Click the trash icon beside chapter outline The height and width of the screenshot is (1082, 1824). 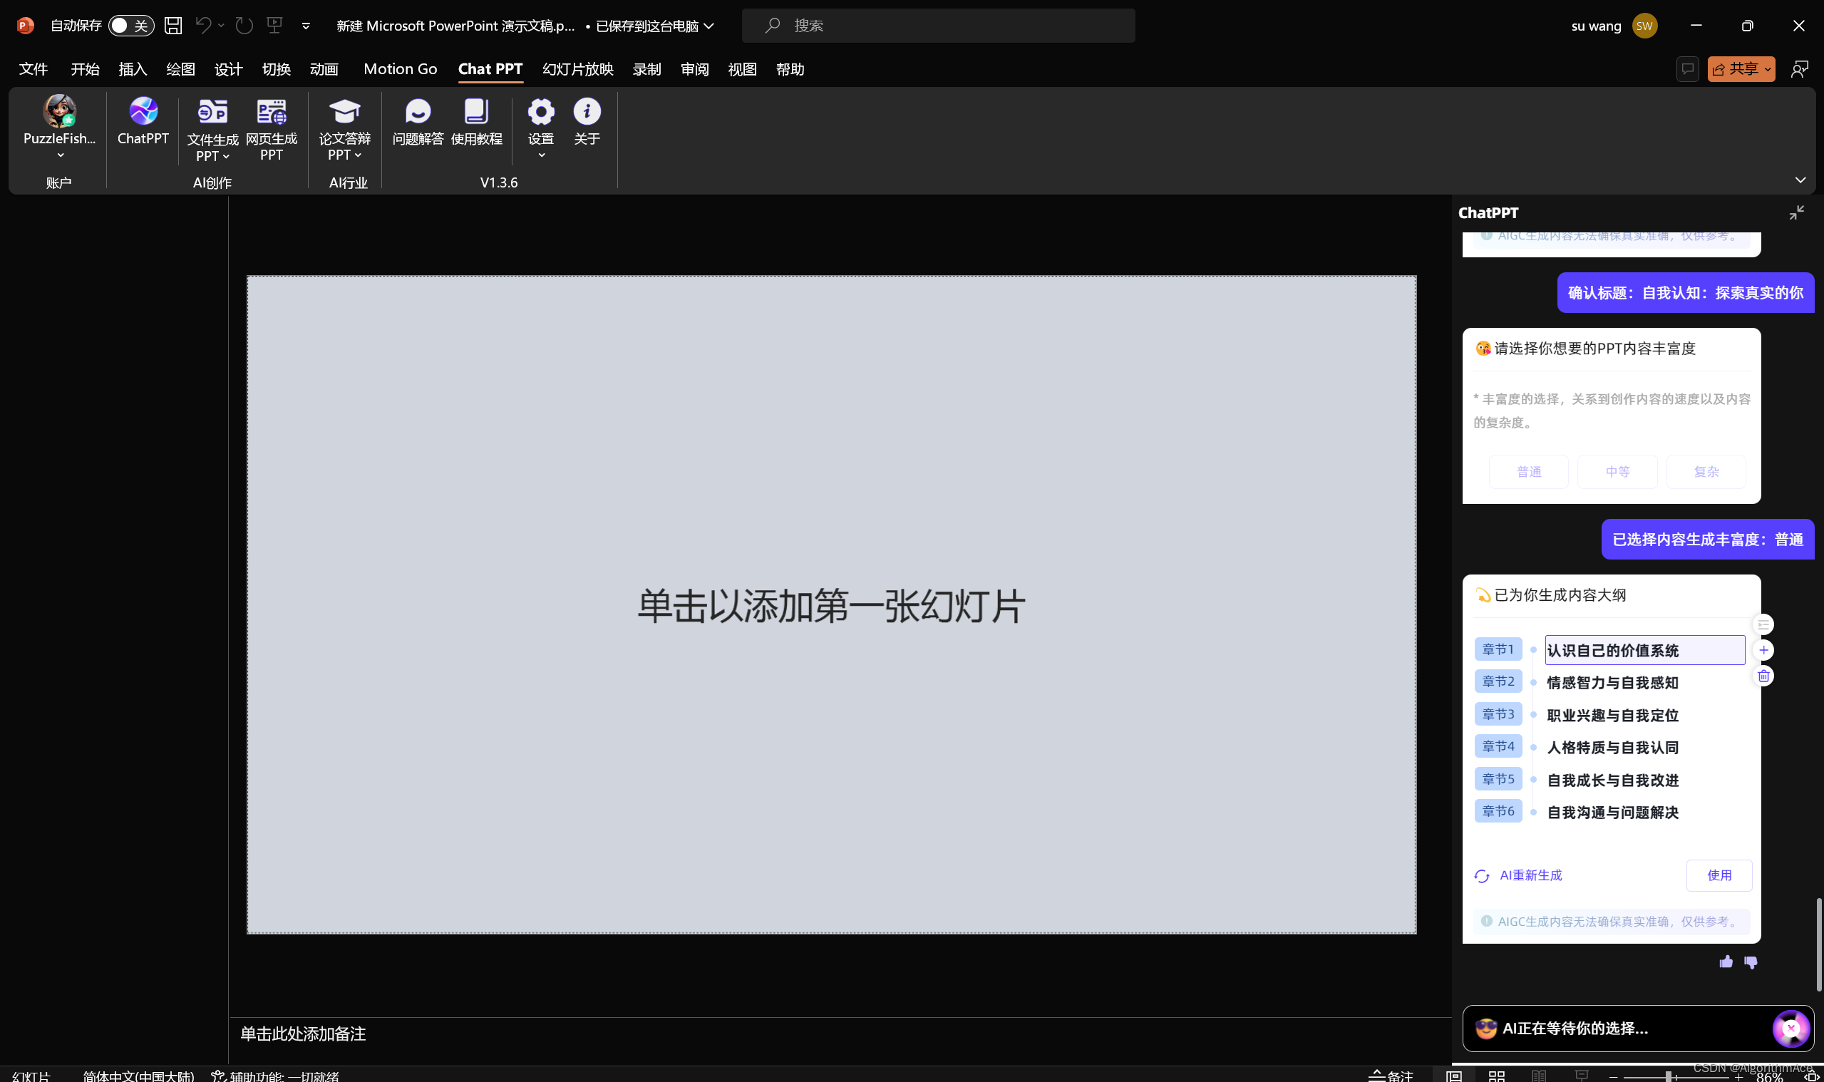pyautogui.click(x=1763, y=676)
